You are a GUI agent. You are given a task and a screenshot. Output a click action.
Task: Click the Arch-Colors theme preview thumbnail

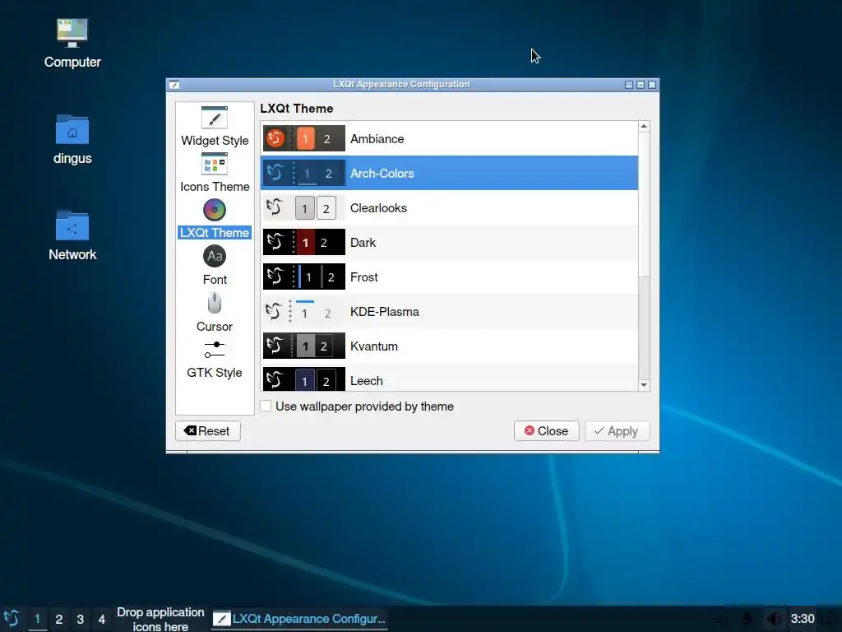point(304,173)
